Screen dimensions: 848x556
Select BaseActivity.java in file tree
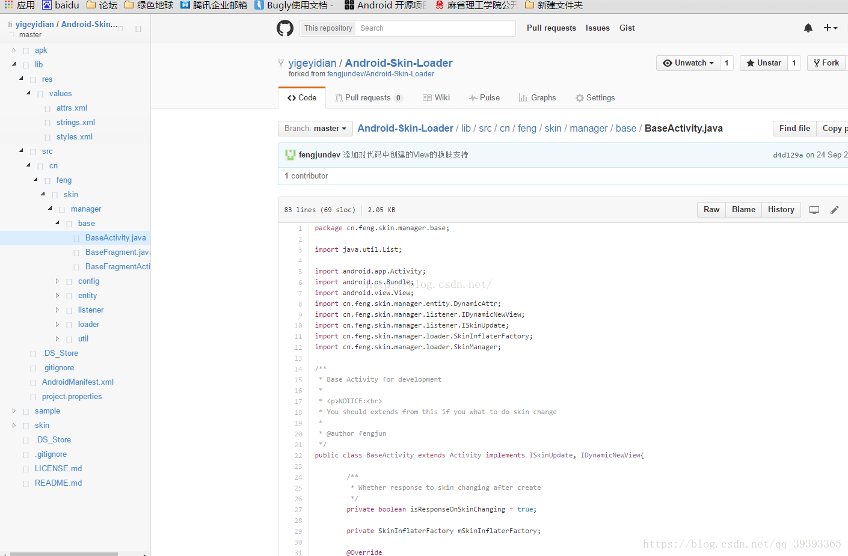tap(115, 238)
